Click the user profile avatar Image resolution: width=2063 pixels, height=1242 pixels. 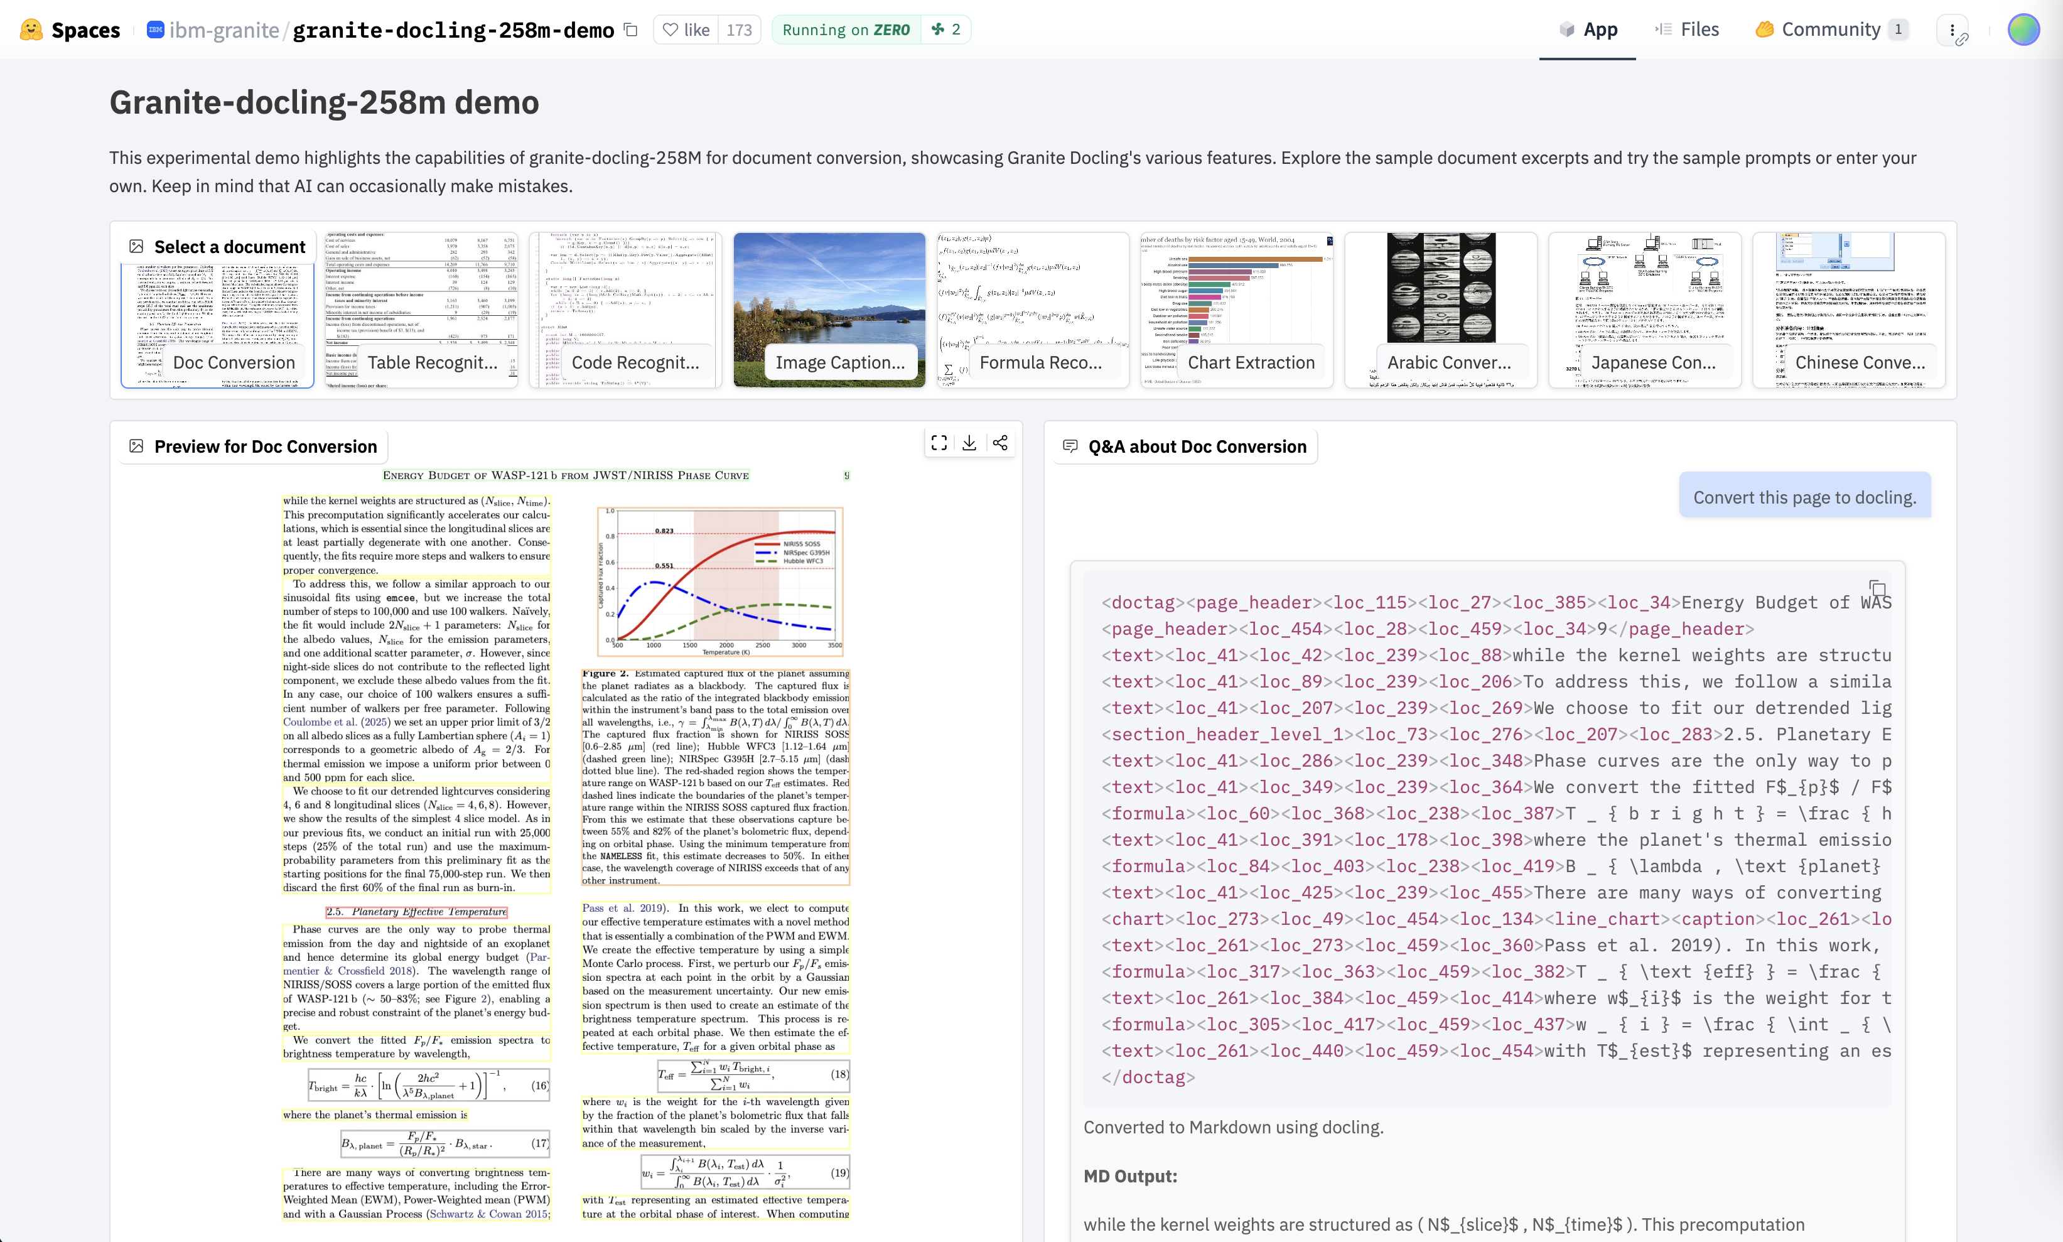point(2023,30)
